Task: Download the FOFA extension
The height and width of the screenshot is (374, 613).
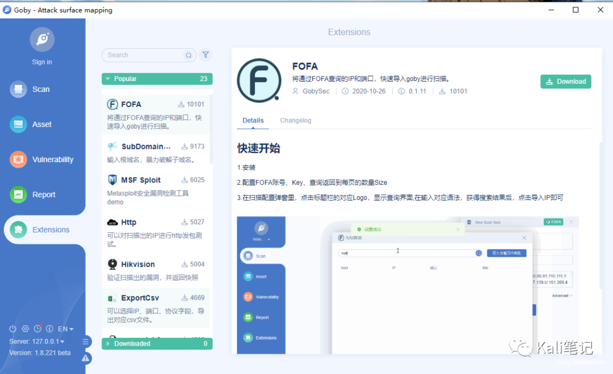Action: coord(565,82)
